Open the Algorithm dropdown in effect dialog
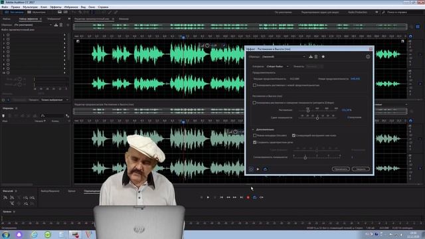The height and width of the screenshot is (239, 425). tap(278, 66)
